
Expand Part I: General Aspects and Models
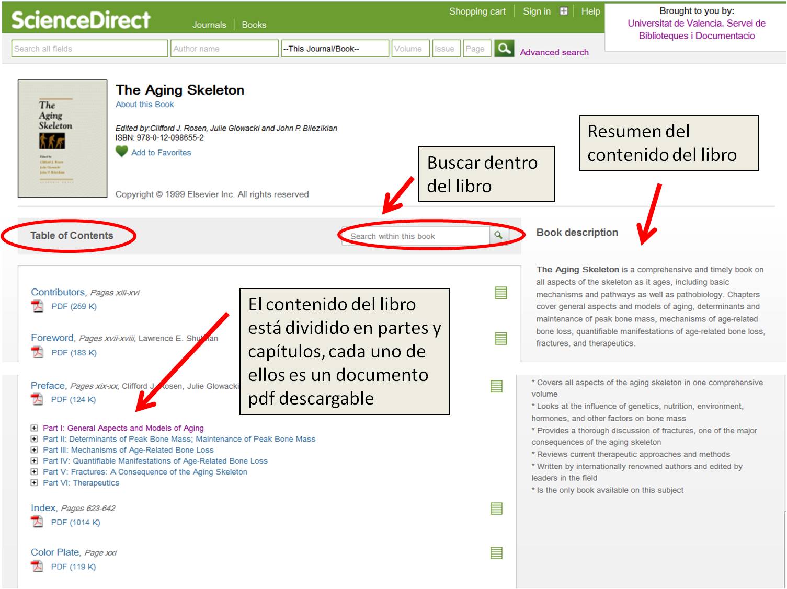(x=35, y=428)
